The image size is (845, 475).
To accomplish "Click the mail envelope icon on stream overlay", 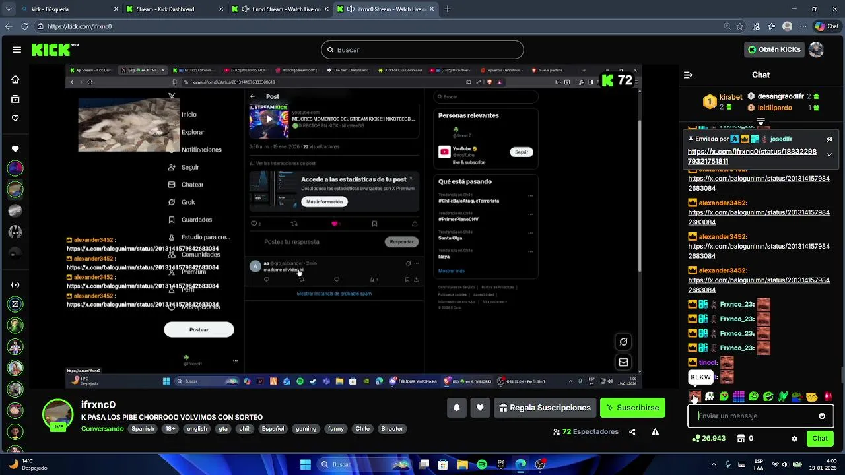I will [x=623, y=362].
